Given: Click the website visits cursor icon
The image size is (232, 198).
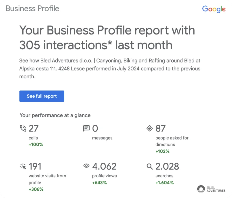Looking at the screenshot, I should (23, 166).
